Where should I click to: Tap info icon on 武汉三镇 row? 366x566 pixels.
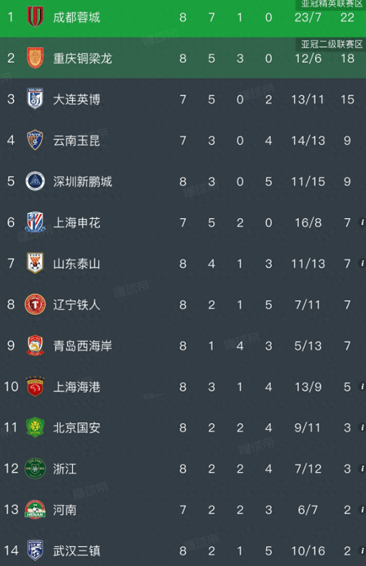362,551
